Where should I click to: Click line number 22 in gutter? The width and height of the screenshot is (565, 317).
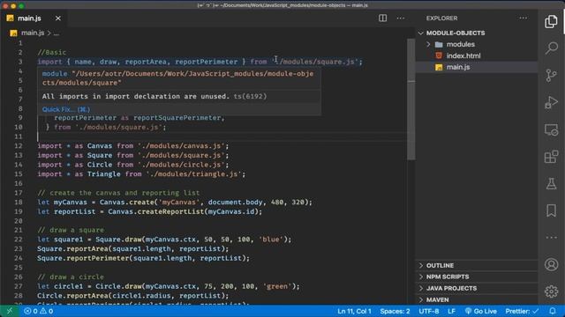pyautogui.click(x=19, y=240)
